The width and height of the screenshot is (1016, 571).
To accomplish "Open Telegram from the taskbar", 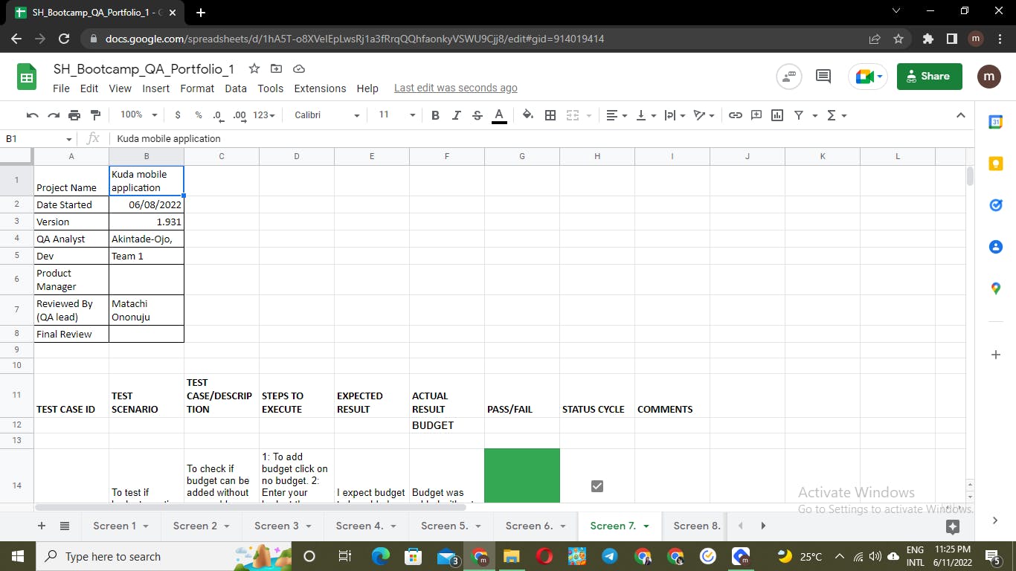I will (x=609, y=556).
